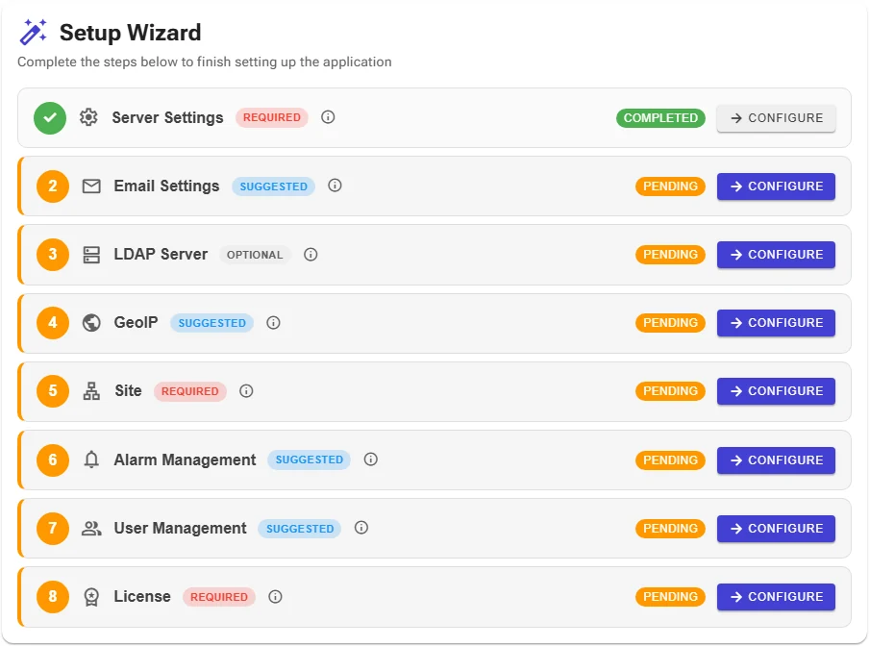Show info for Site

click(246, 390)
